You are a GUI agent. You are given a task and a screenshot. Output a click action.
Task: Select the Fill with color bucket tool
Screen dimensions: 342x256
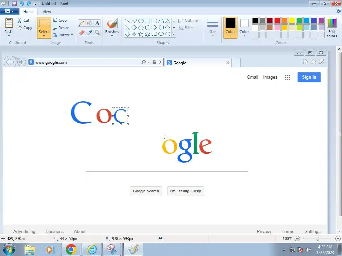pos(90,23)
